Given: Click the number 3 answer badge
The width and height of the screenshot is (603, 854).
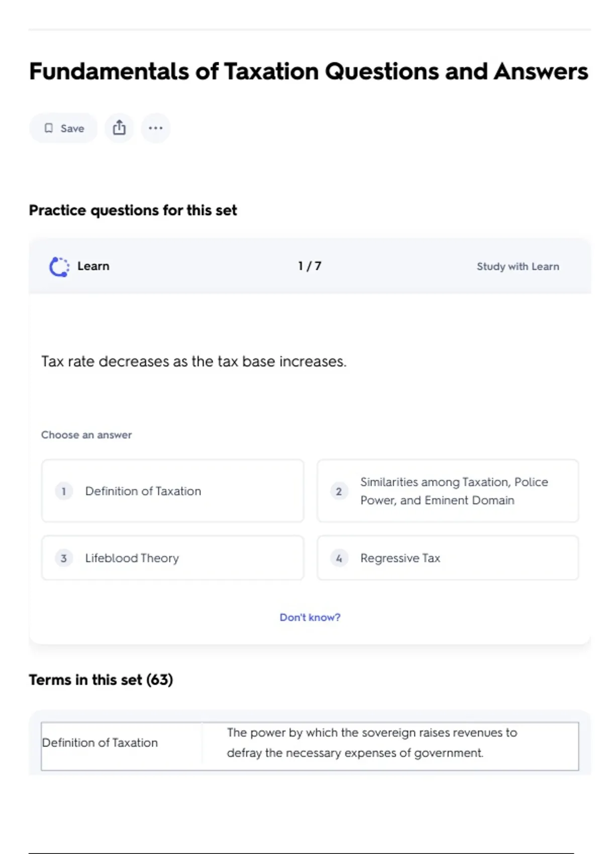Looking at the screenshot, I should coord(64,558).
